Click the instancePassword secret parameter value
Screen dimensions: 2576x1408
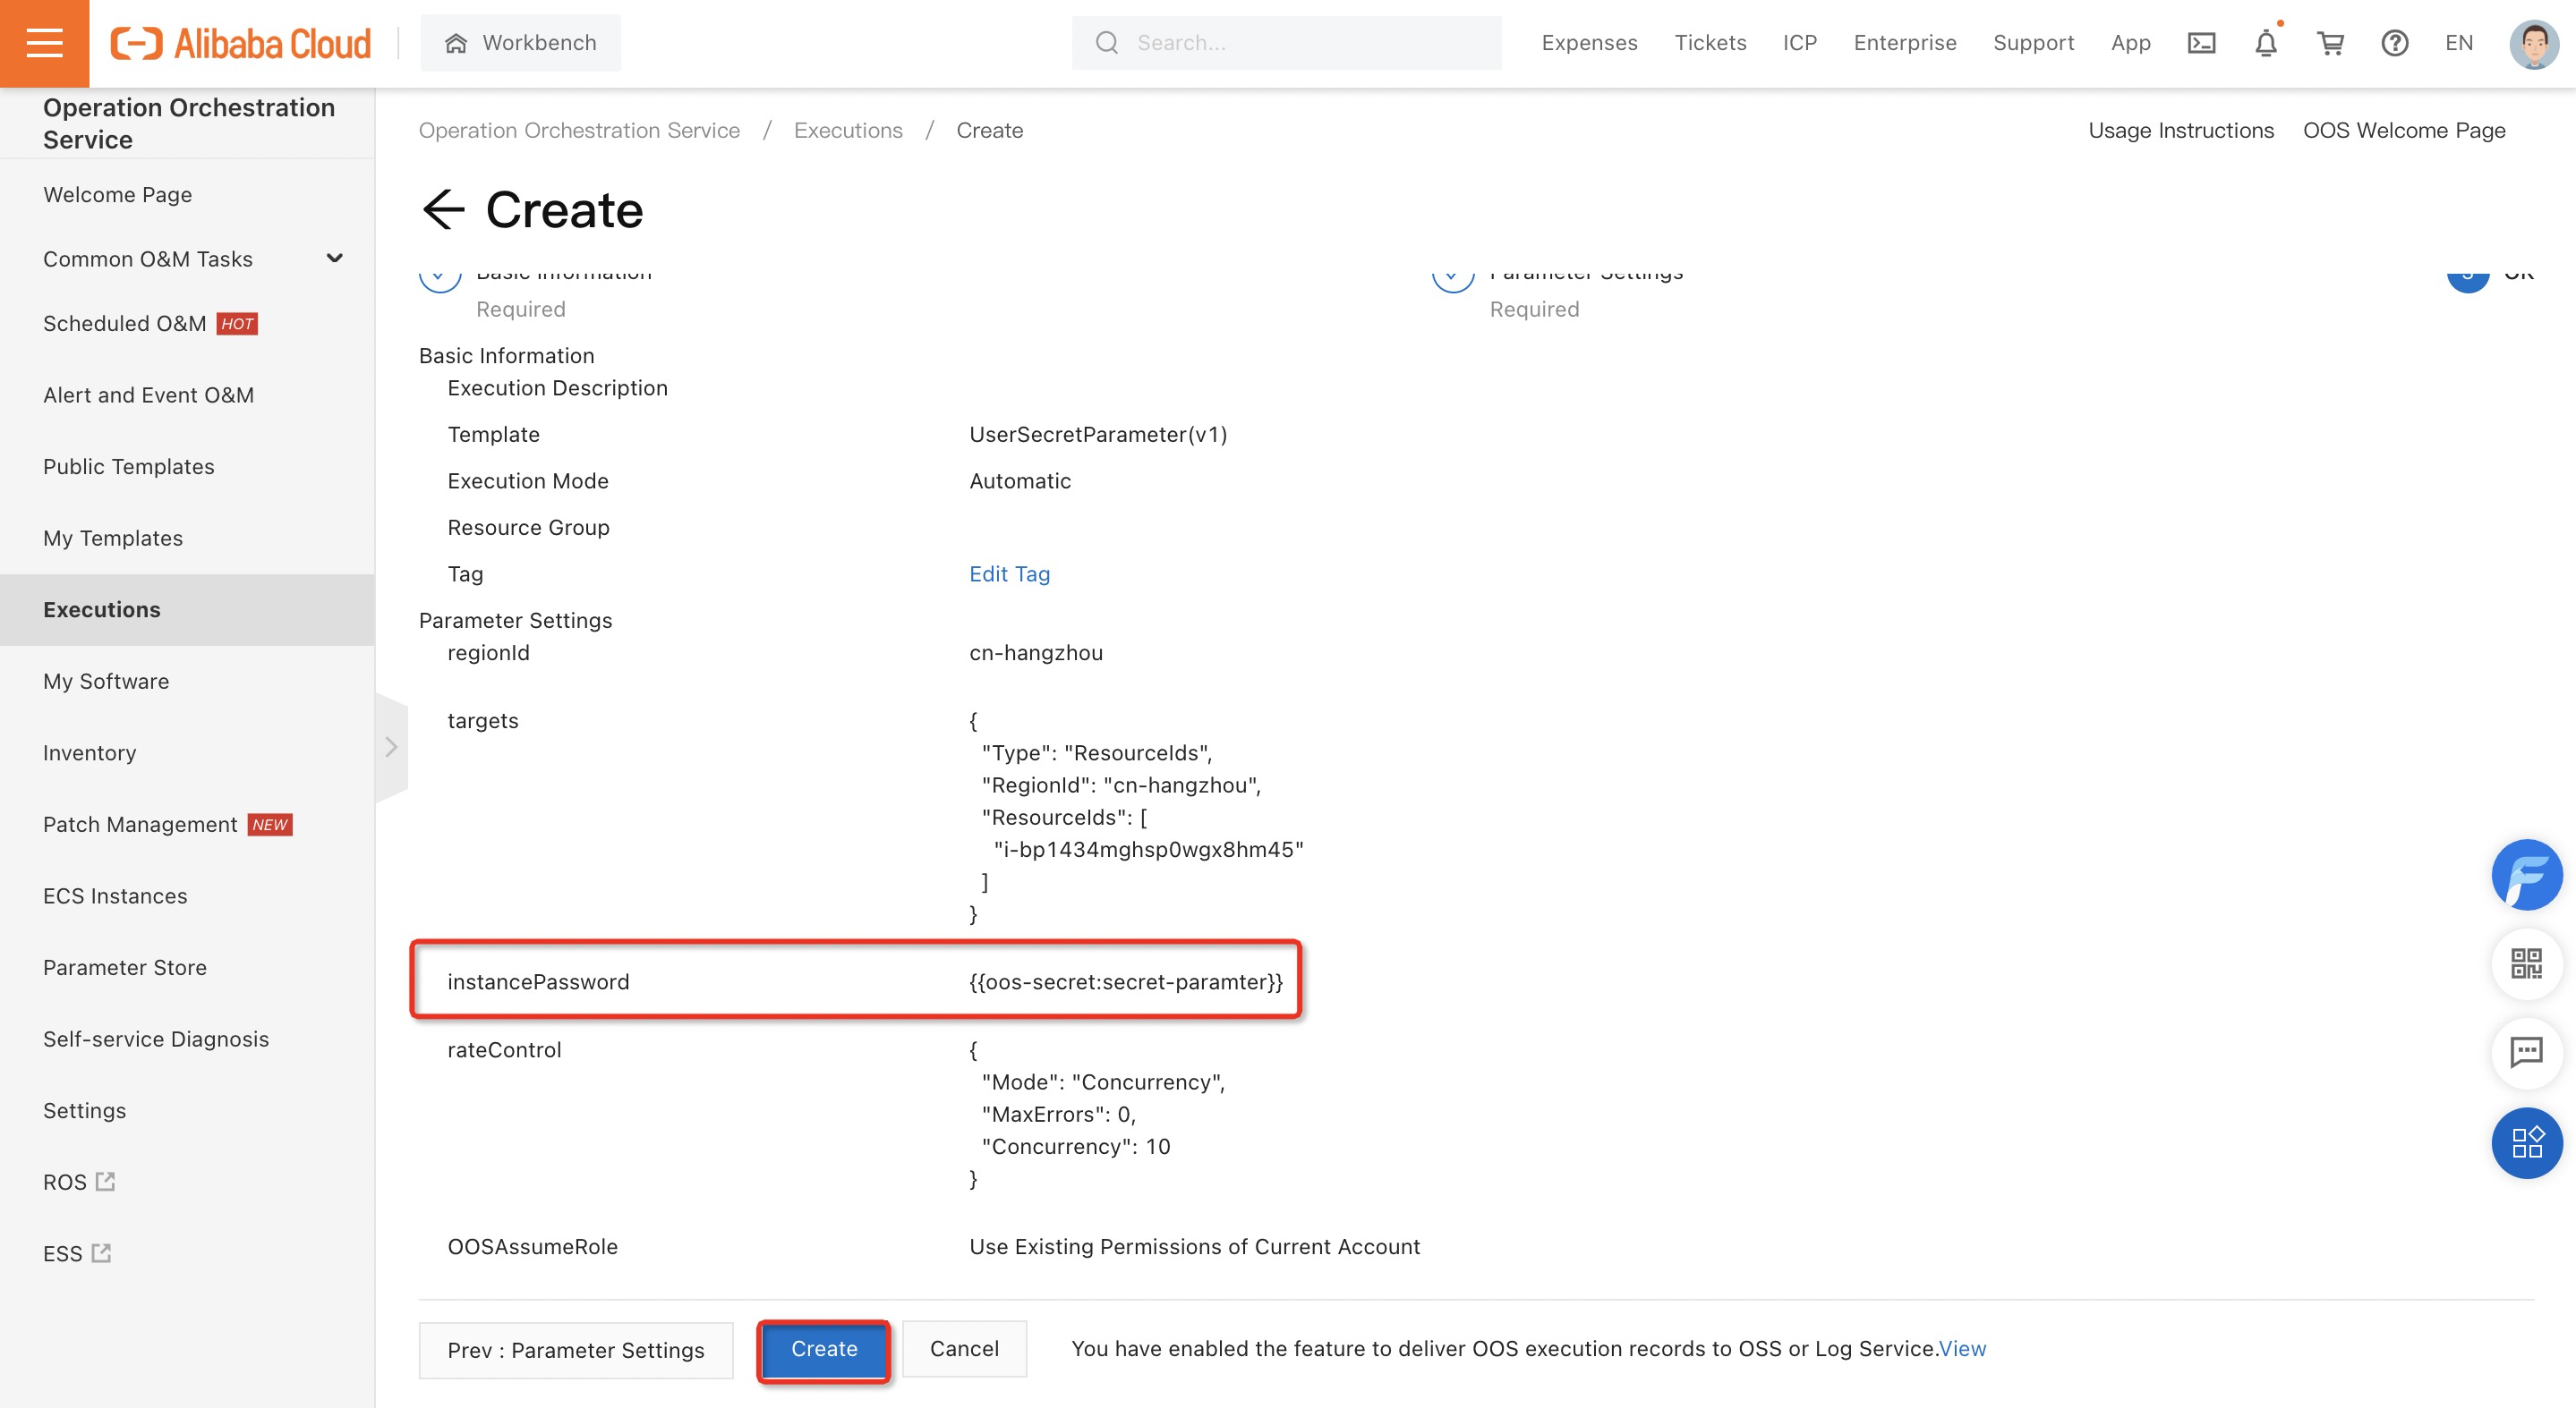1126,982
